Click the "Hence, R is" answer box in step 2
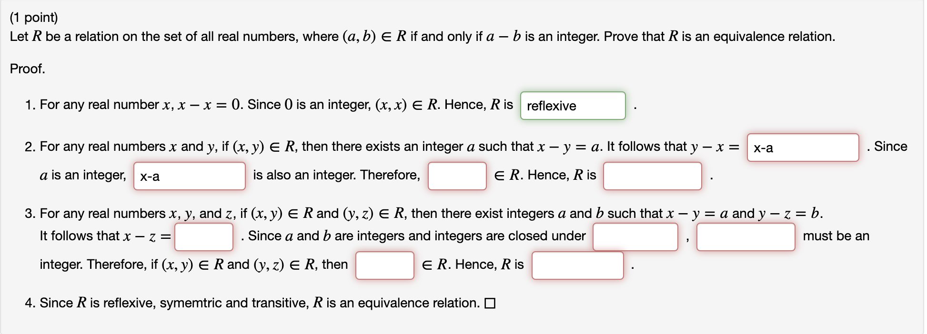Image resolution: width=927 pixels, height=334 pixels. 652,176
